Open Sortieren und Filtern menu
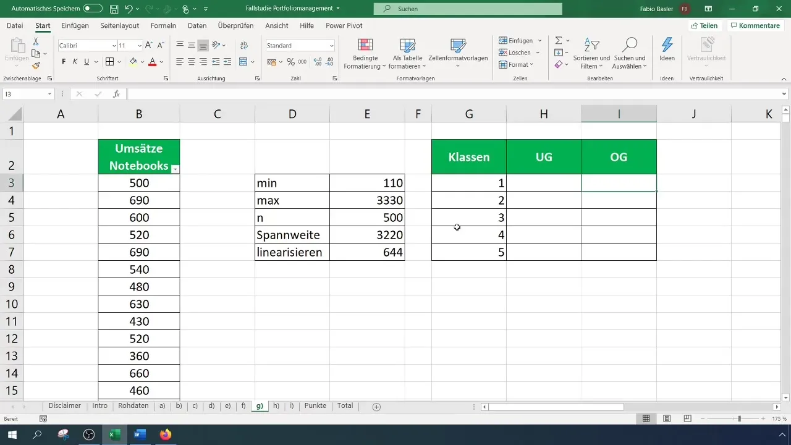The image size is (791, 445). (591, 54)
